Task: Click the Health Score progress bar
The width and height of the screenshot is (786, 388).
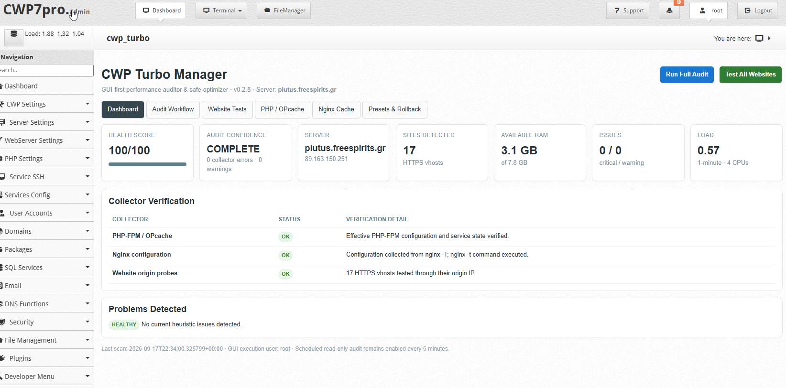Action: click(147, 164)
